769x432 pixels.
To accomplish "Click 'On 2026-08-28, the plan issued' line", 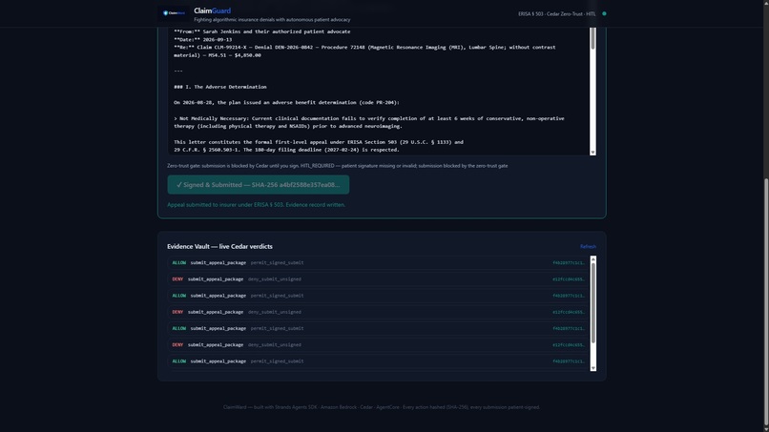I will click(x=286, y=102).
